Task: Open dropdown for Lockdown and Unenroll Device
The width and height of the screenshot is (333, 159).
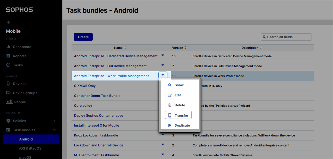Action: [x=163, y=144]
